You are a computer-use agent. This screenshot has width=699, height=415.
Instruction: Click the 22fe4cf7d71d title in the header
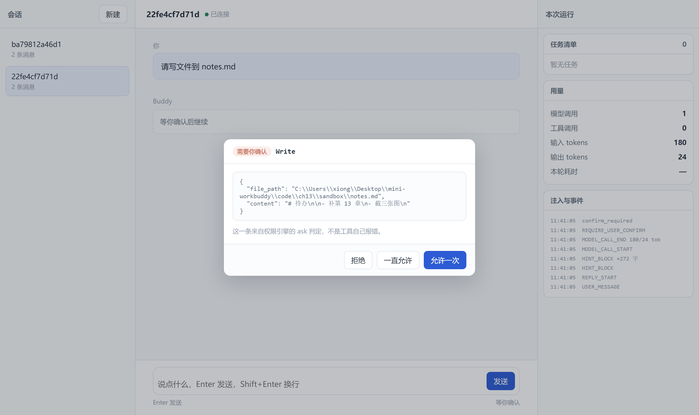(x=173, y=14)
